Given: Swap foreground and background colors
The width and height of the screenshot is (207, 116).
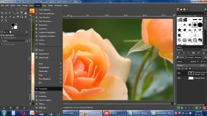Looking at the screenshot, I should tap(16, 24).
